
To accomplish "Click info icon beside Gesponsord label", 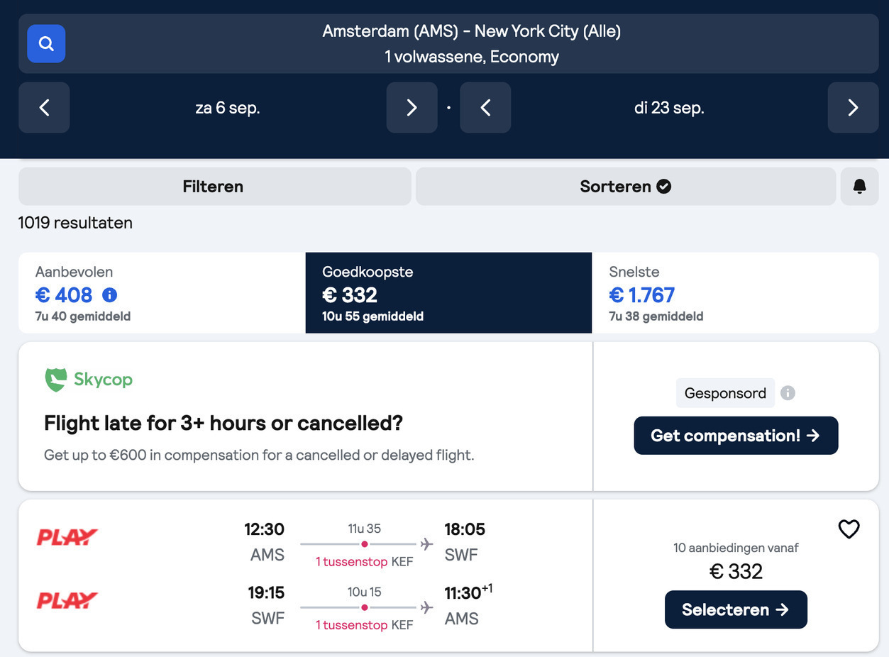I will [788, 393].
